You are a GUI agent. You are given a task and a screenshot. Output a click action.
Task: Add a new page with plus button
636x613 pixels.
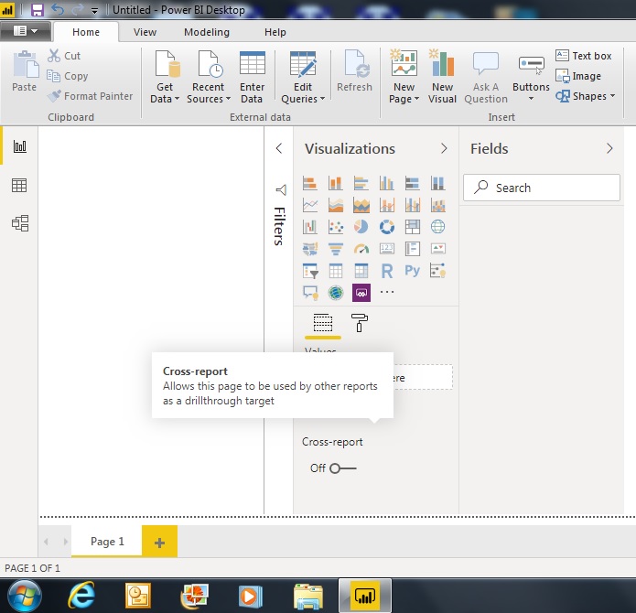point(159,542)
